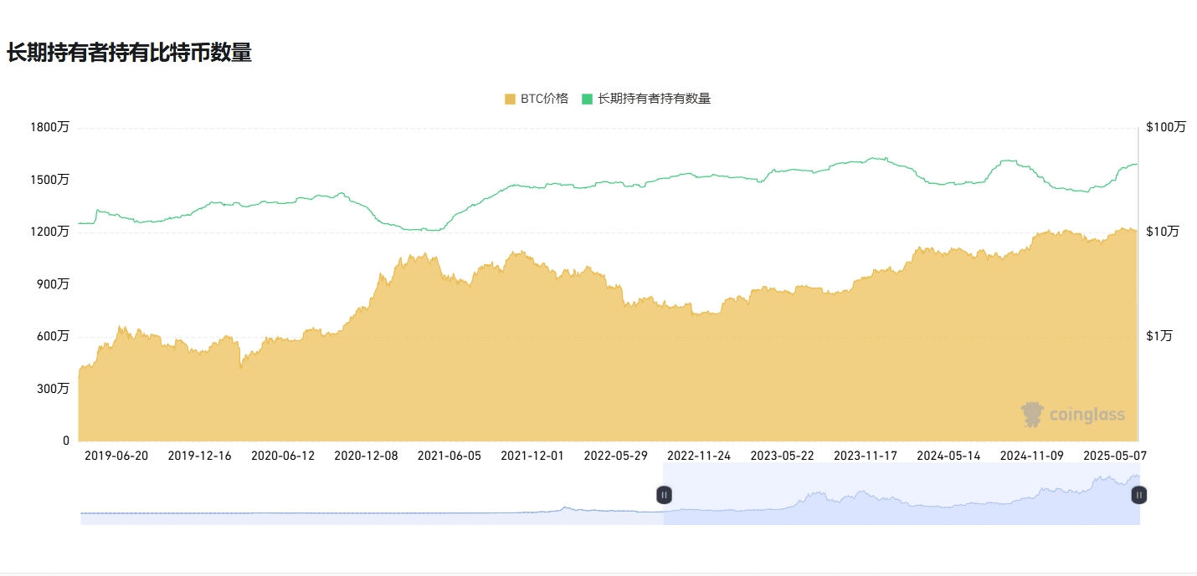
Task: Click the 300万 left axis label
Action: coord(54,389)
